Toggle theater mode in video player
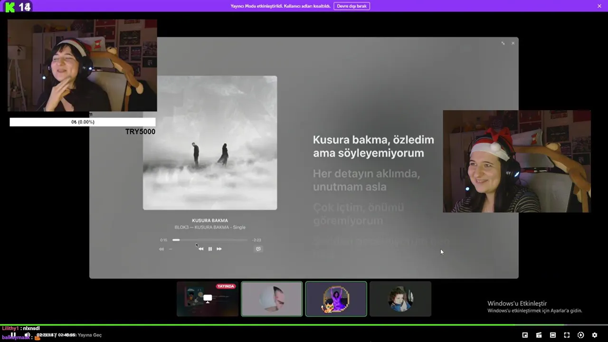The width and height of the screenshot is (608, 342). point(553,335)
